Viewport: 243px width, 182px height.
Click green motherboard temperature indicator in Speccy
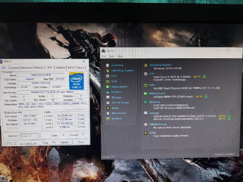pyautogui.click(x=206, y=97)
